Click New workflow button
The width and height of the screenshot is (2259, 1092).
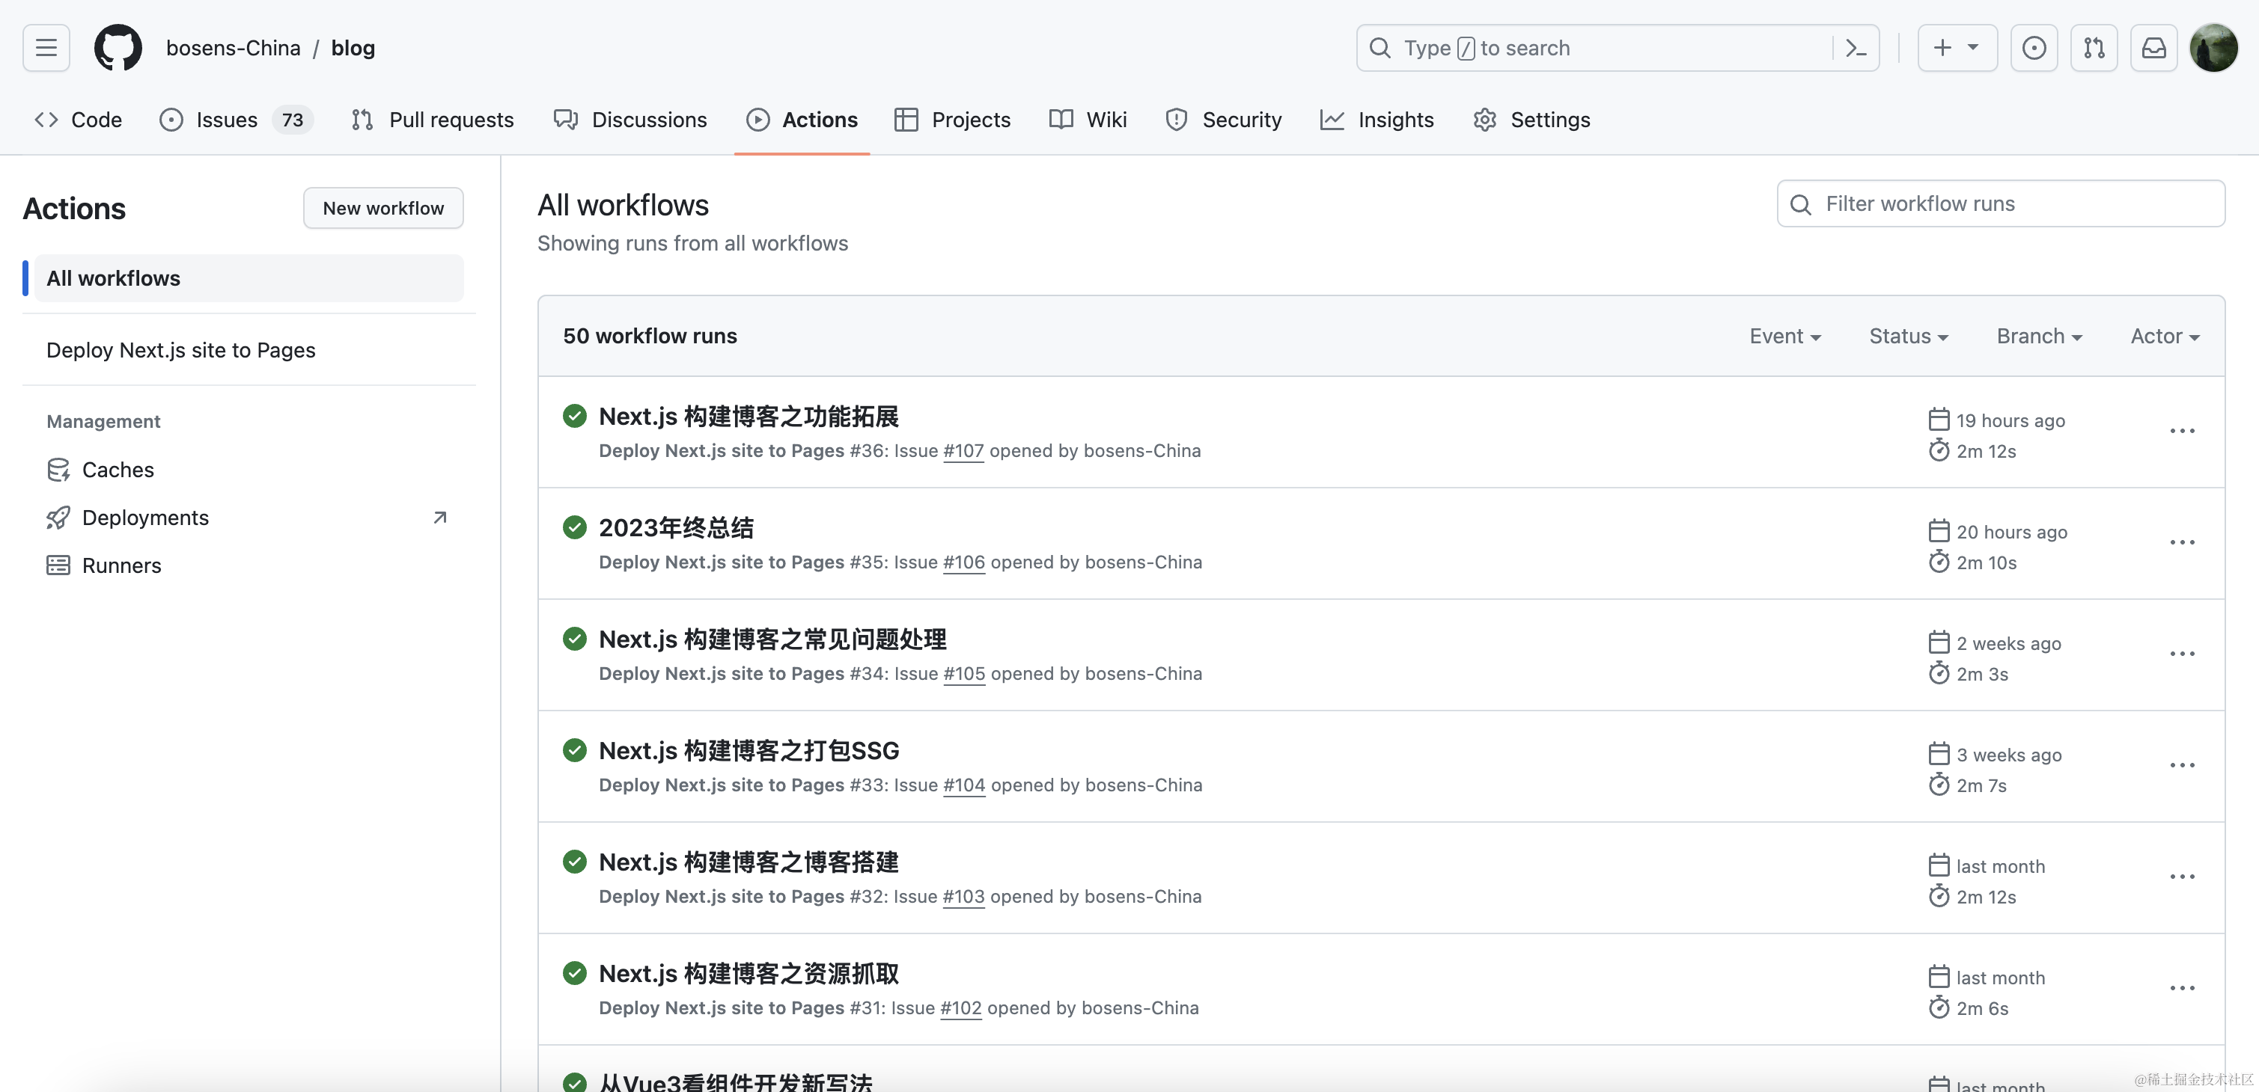(383, 209)
